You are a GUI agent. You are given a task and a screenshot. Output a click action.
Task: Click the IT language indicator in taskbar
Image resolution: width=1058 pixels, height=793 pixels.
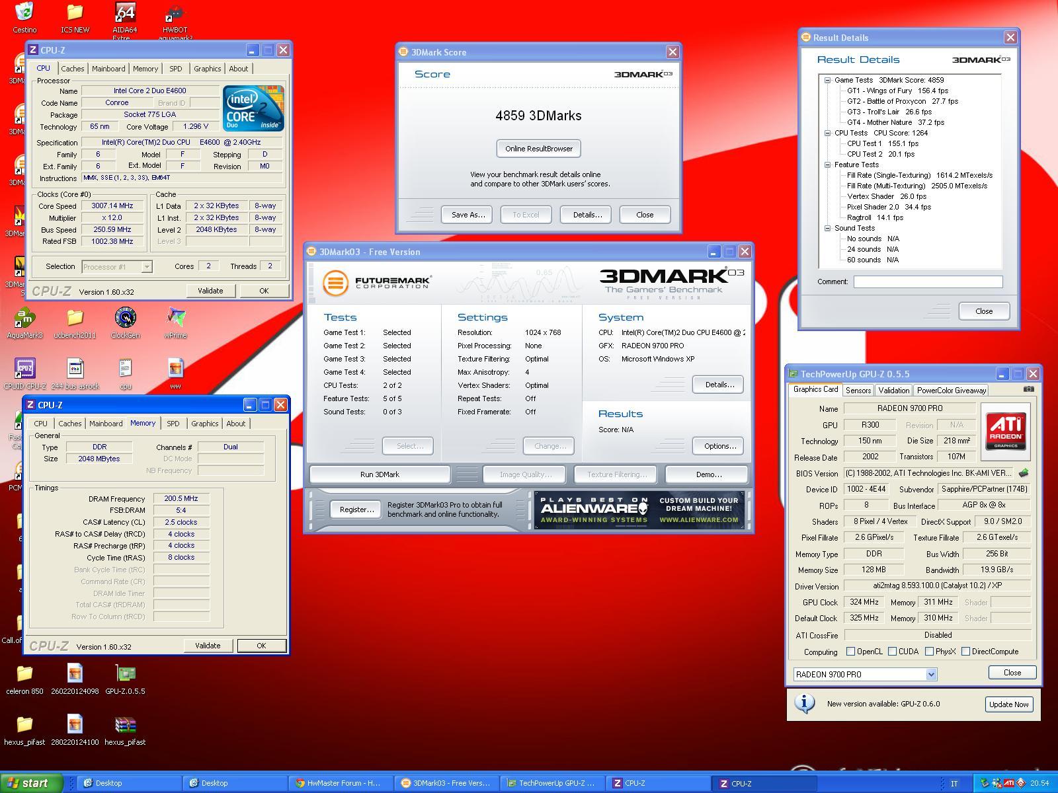pyautogui.click(x=954, y=783)
